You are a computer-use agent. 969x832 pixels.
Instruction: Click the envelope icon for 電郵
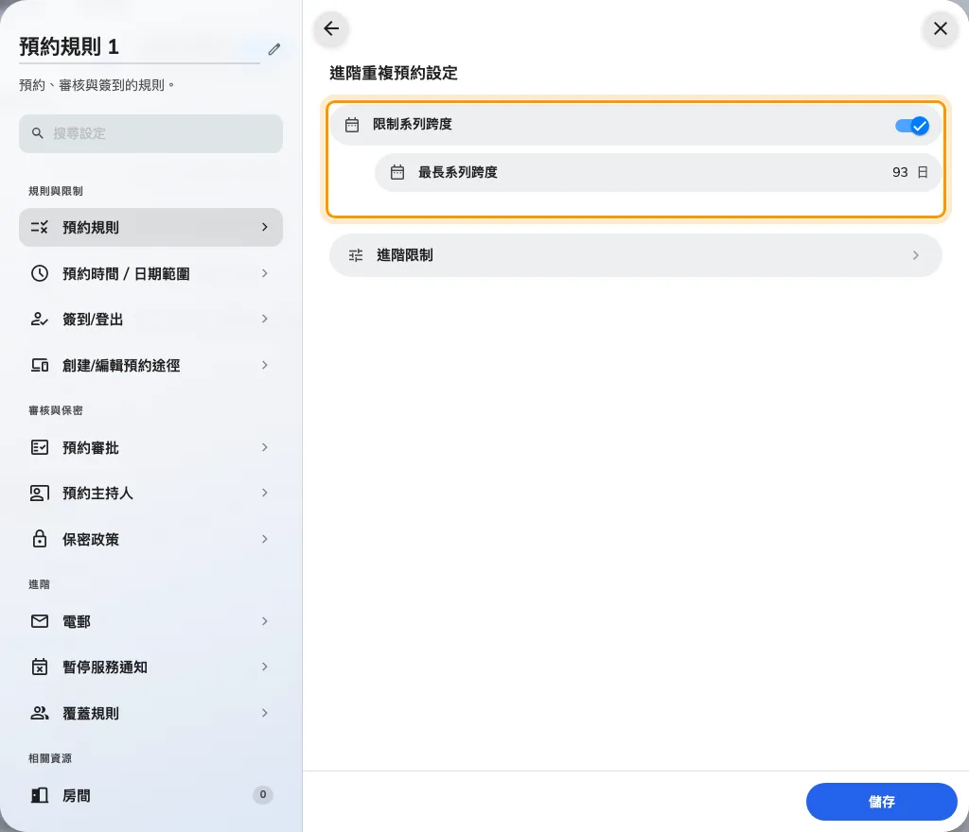(40, 621)
